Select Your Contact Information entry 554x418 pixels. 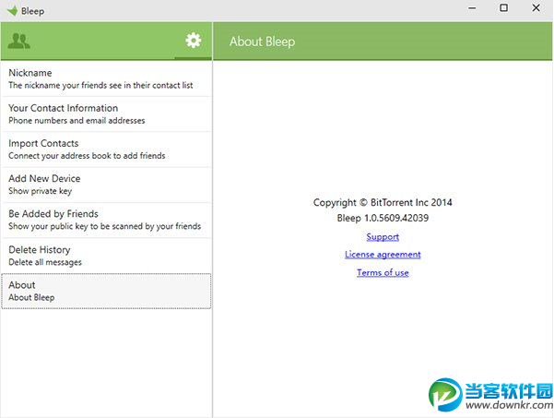click(106, 113)
